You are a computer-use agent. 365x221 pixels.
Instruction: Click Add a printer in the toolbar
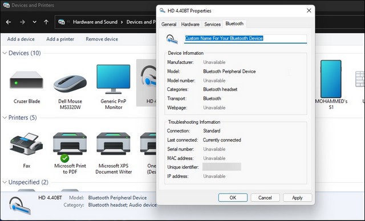(60, 39)
